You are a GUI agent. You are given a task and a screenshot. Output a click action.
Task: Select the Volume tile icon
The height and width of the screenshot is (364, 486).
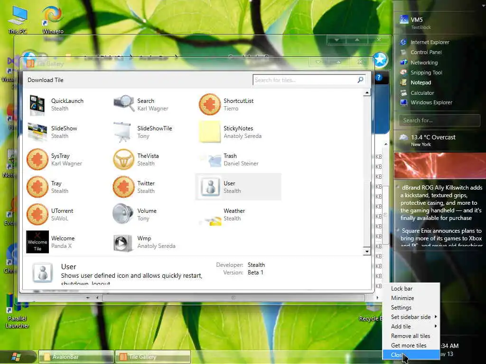[x=123, y=215]
